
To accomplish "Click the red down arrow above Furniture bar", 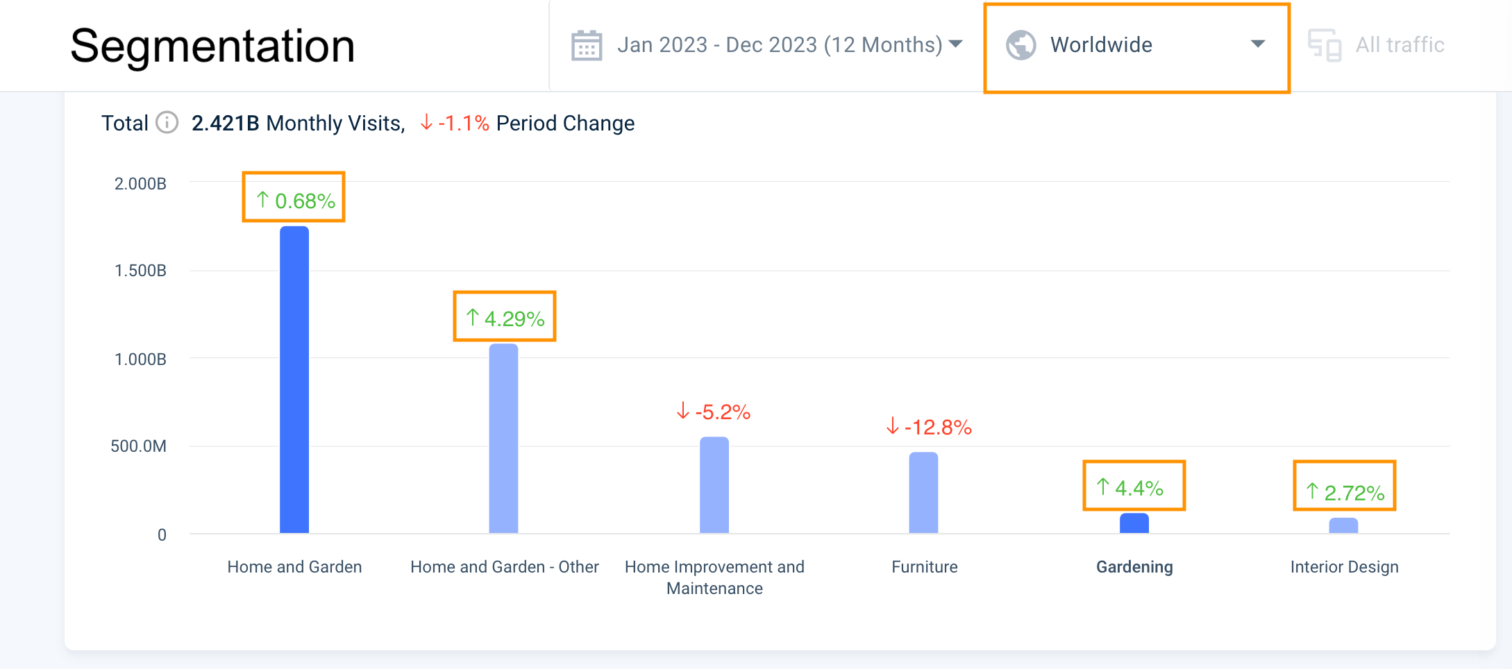I will point(893,425).
